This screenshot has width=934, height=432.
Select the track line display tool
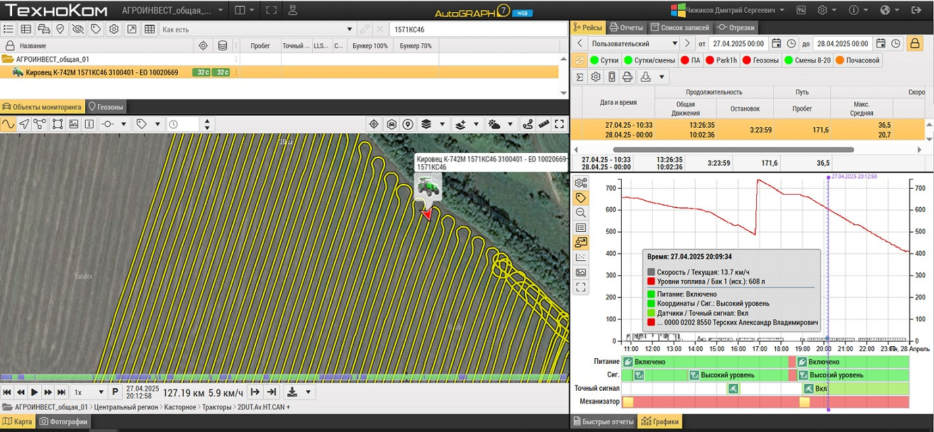pos(8,124)
